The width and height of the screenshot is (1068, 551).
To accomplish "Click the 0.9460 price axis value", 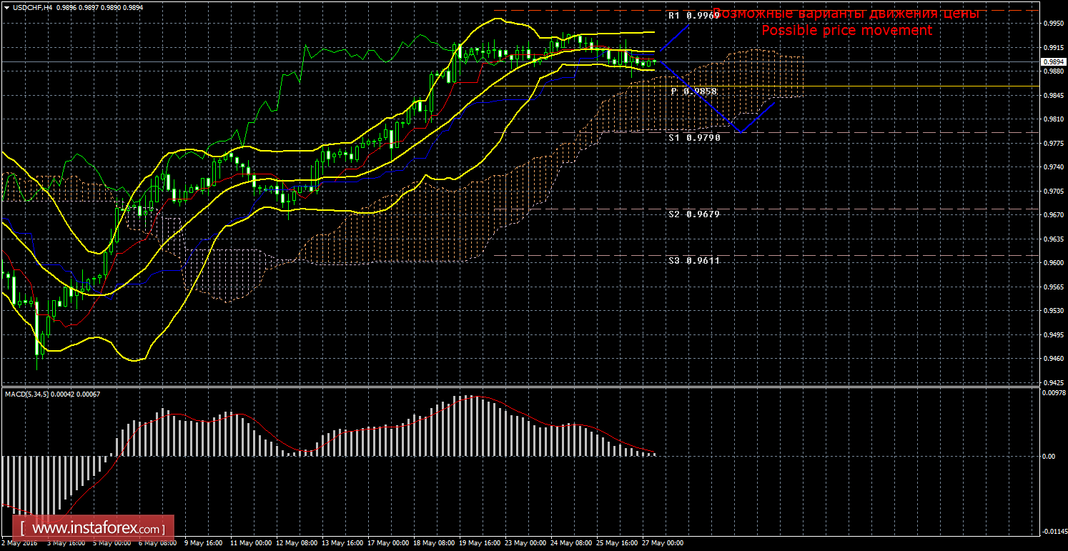I will tap(1052, 359).
